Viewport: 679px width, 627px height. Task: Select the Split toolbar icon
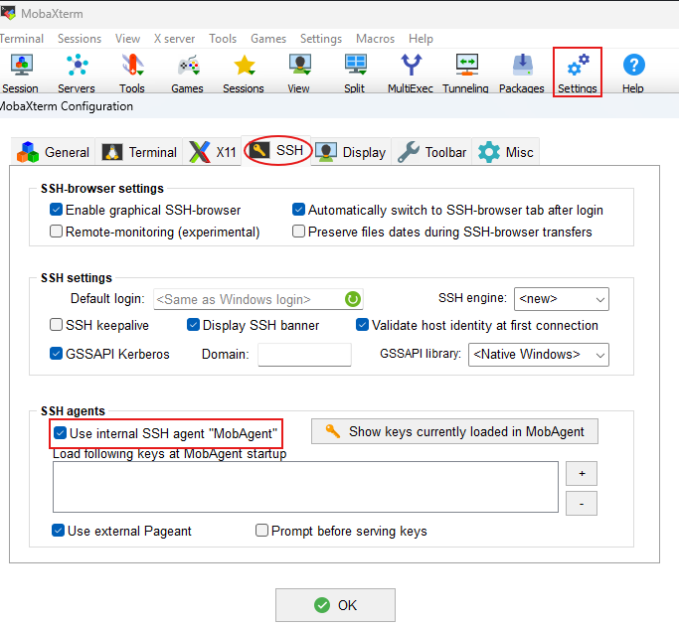pyautogui.click(x=355, y=74)
